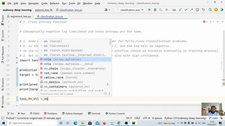Open the classification_loss run configuration dropdown
Screen dimensions: 225x126
coord(130,10)
